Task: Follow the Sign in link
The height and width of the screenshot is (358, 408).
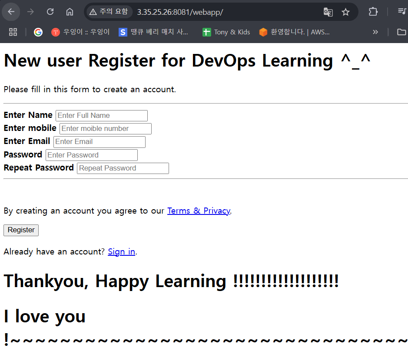Action: 122,252
